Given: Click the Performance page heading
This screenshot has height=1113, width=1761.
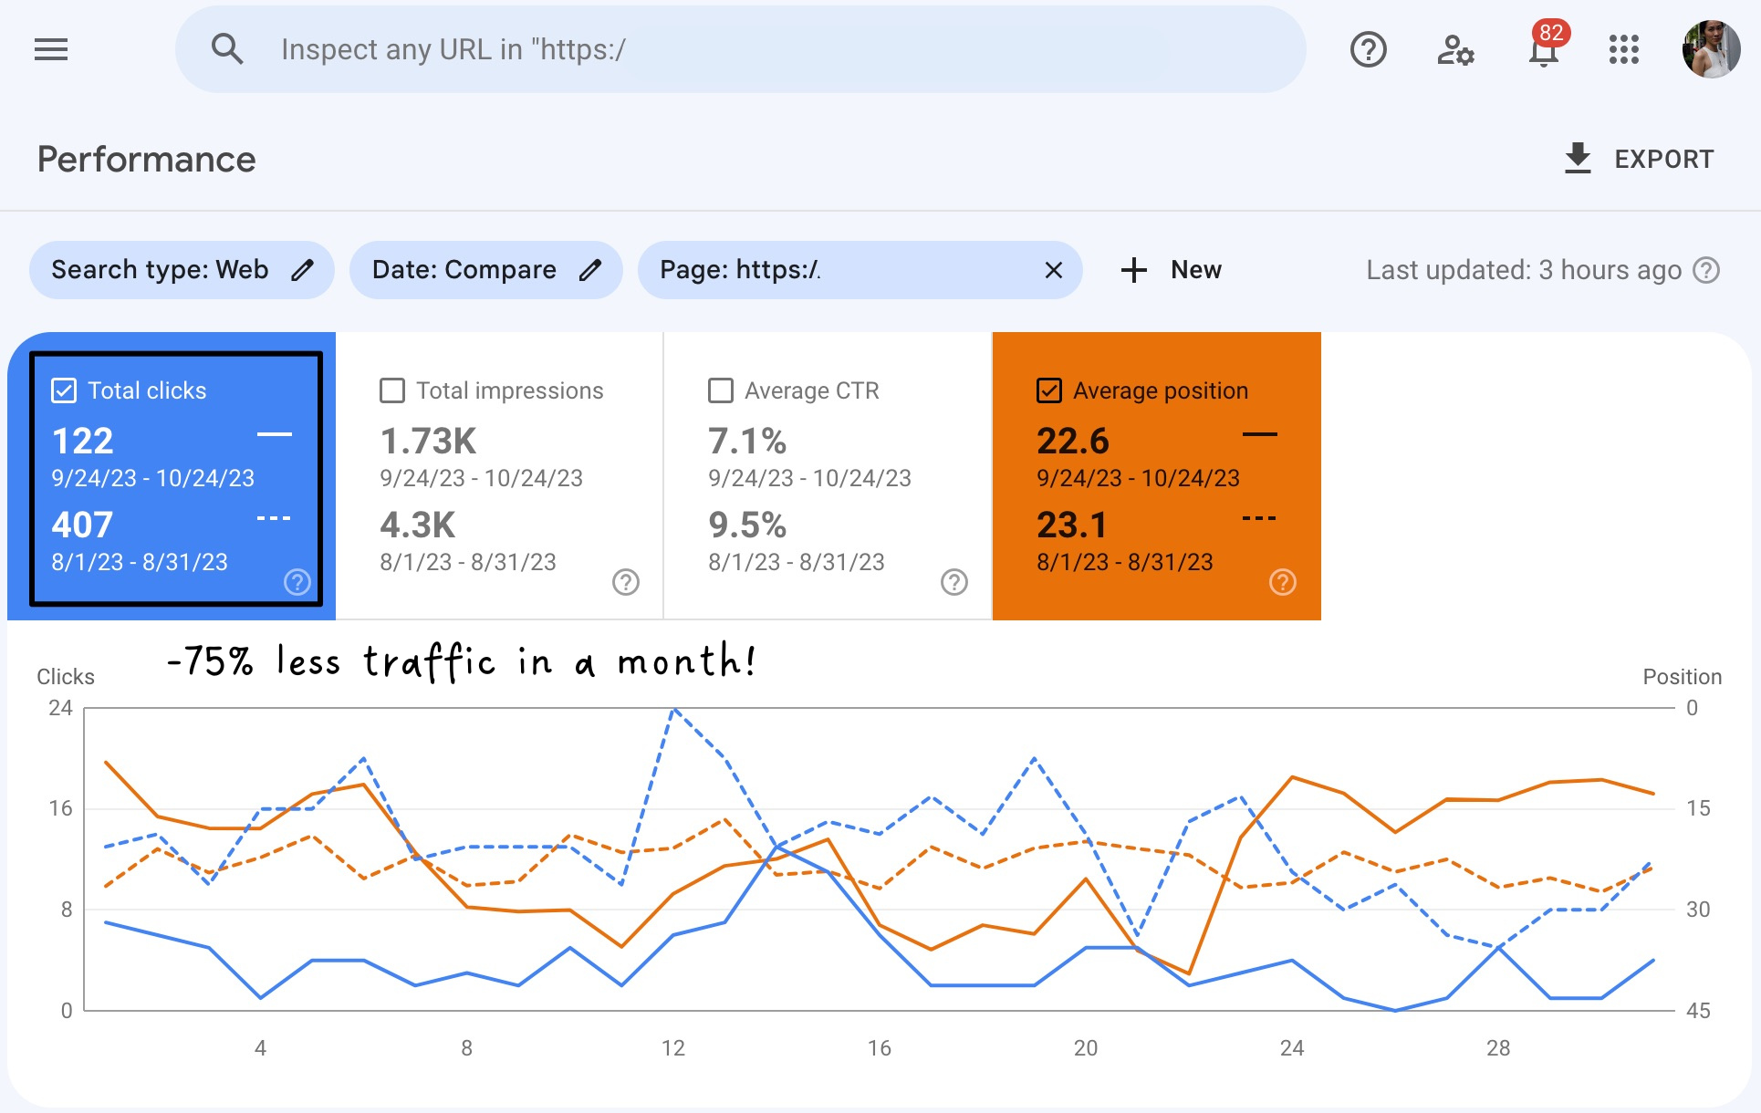Looking at the screenshot, I should pos(147,160).
